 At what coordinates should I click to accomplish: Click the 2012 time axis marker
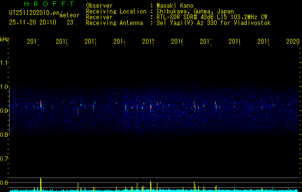[61, 41]
